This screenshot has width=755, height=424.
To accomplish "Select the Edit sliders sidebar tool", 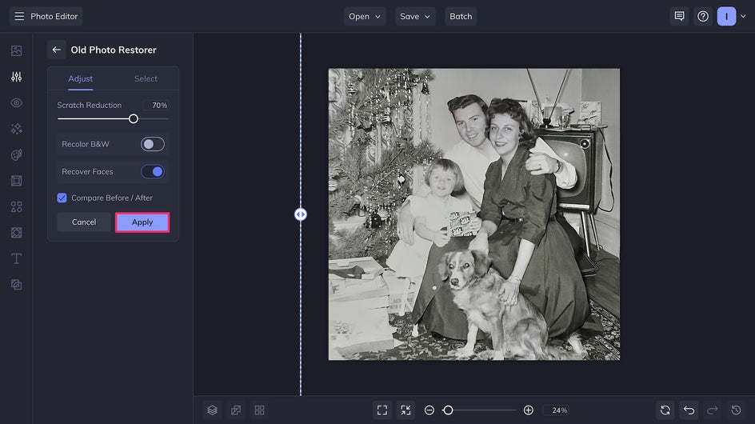I will click(16, 77).
